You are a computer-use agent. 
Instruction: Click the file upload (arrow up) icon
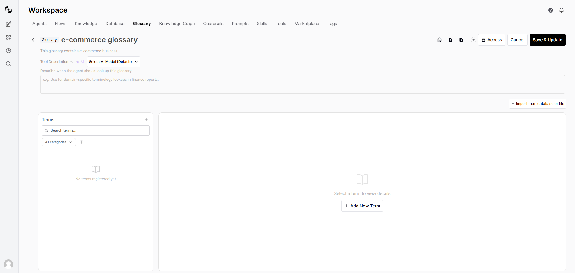450,40
